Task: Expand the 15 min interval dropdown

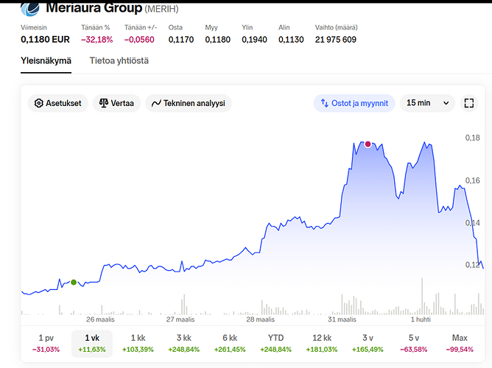Action: pyautogui.click(x=427, y=103)
